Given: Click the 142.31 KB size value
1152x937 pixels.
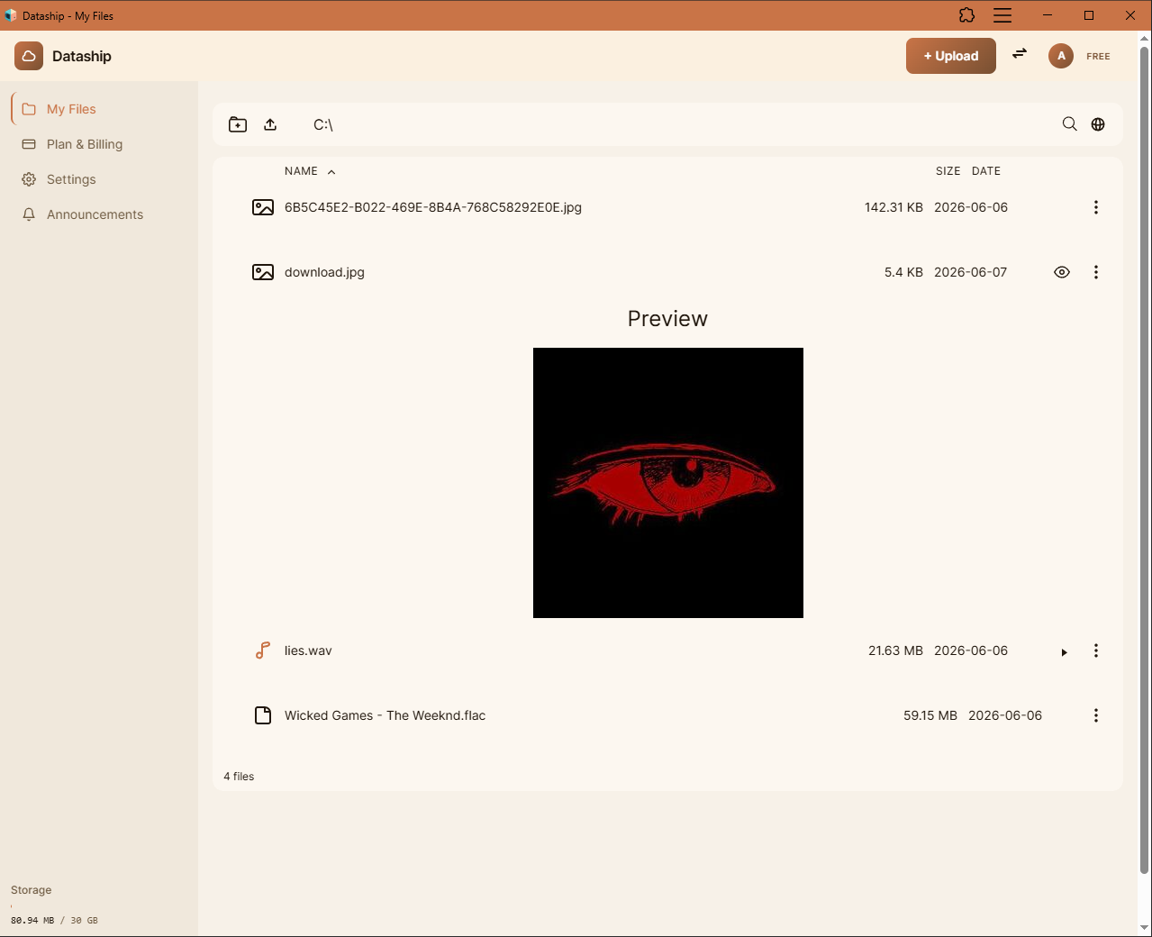Looking at the screenshot, I should tap(893, 207).
